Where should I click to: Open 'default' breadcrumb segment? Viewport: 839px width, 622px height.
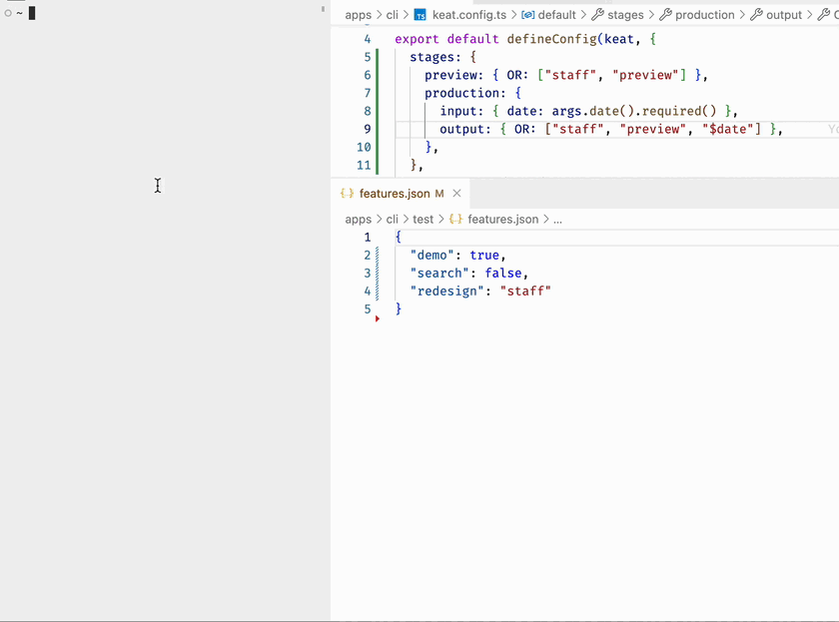pyautogui.click(x=556, y=15)
